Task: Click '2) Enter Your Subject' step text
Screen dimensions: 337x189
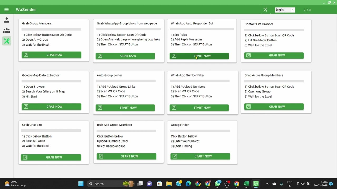Action: [185, 141]
